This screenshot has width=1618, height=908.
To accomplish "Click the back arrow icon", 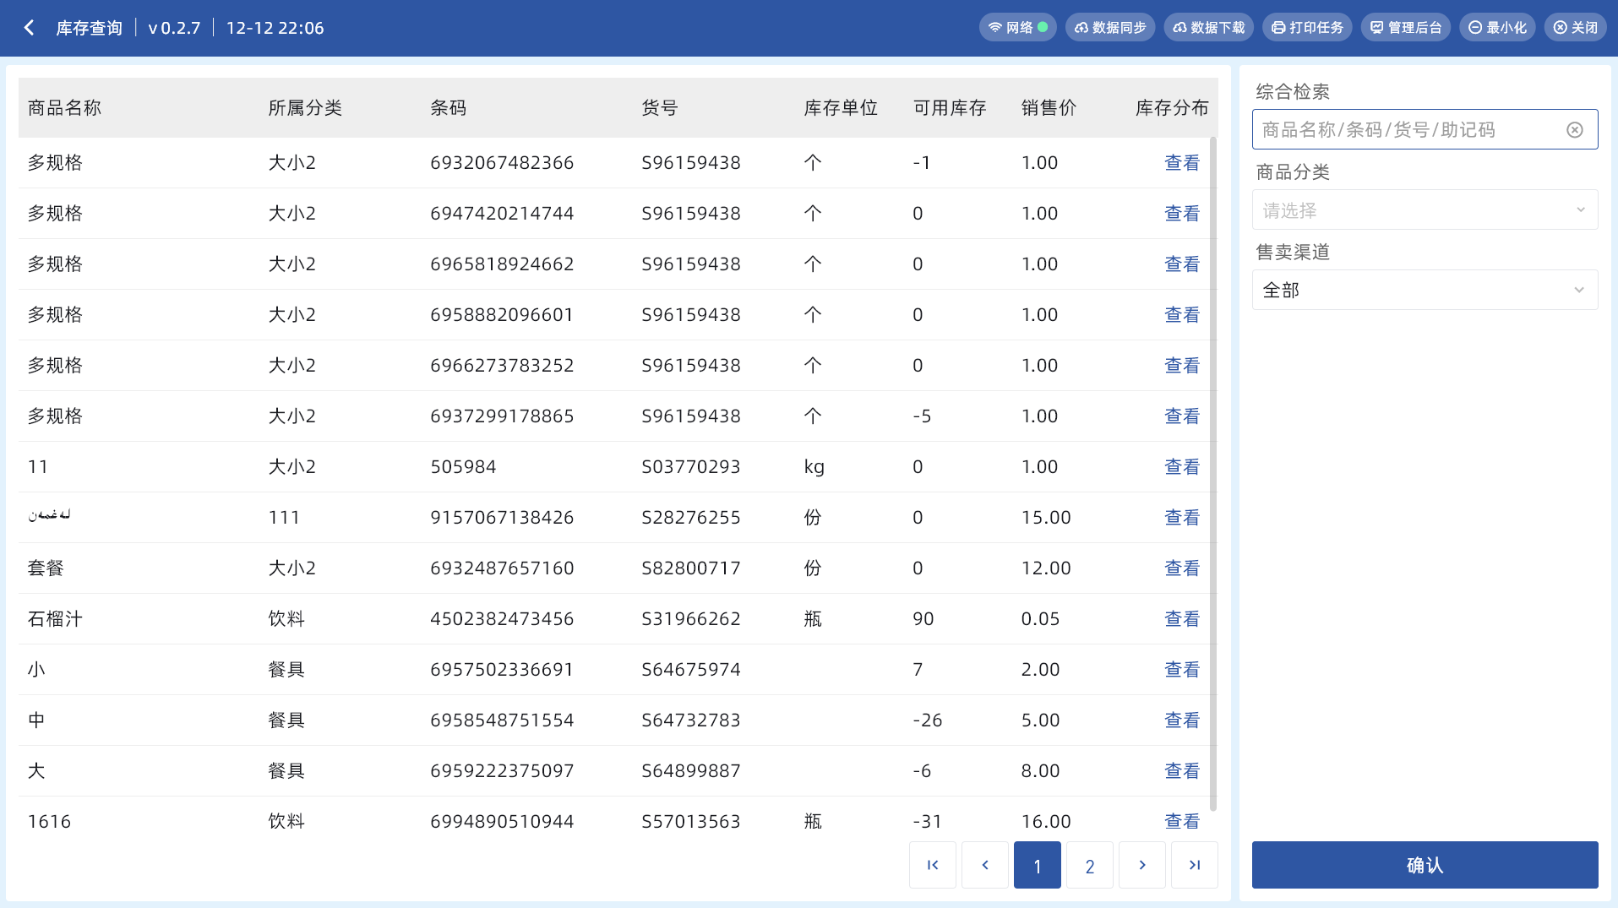I will [x=30, y=28].
